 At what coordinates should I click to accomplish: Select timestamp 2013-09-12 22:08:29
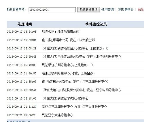pyautogui.click(x=22, y=48)
